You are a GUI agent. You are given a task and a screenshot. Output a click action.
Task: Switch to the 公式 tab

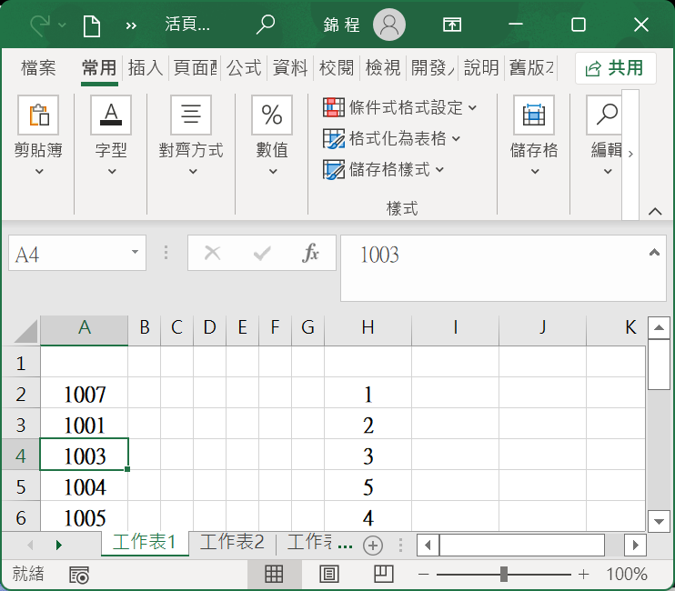pos(244,68)
